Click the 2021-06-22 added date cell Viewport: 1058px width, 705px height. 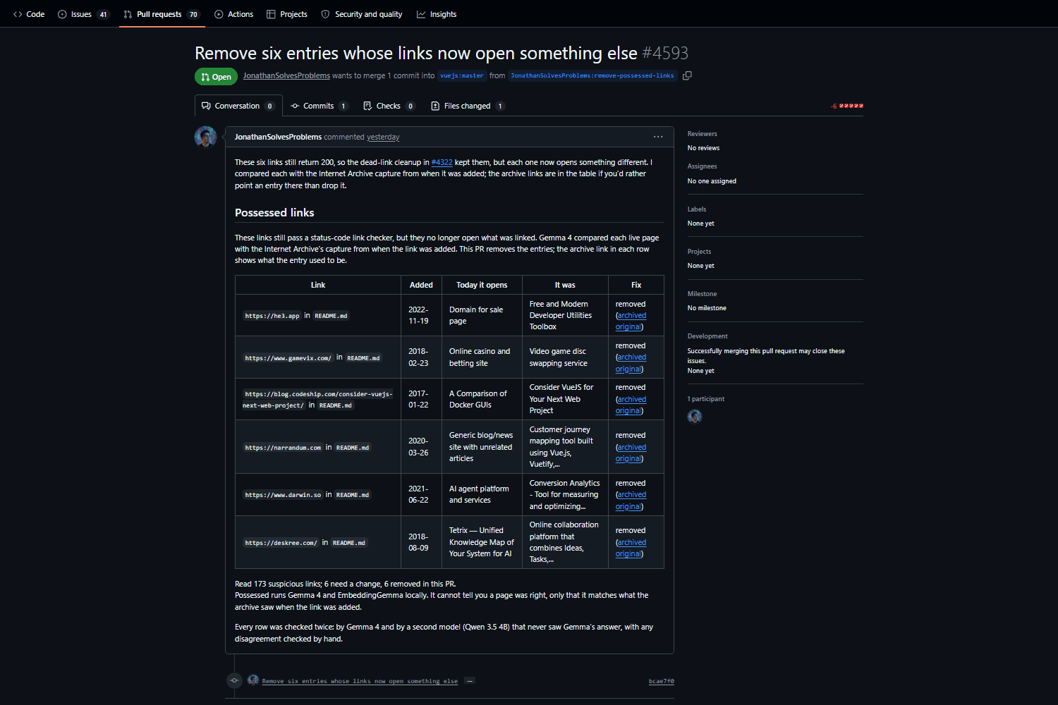(x=422, y=494)
